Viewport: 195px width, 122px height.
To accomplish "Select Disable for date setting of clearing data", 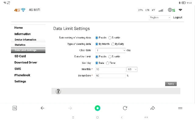I will (x=110, y=38).
